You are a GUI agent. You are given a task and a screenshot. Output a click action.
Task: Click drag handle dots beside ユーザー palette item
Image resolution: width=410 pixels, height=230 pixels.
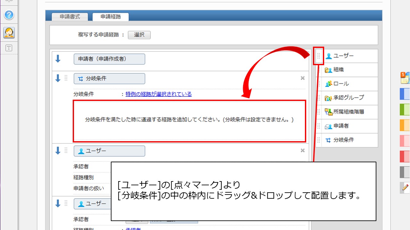point(319,56)
